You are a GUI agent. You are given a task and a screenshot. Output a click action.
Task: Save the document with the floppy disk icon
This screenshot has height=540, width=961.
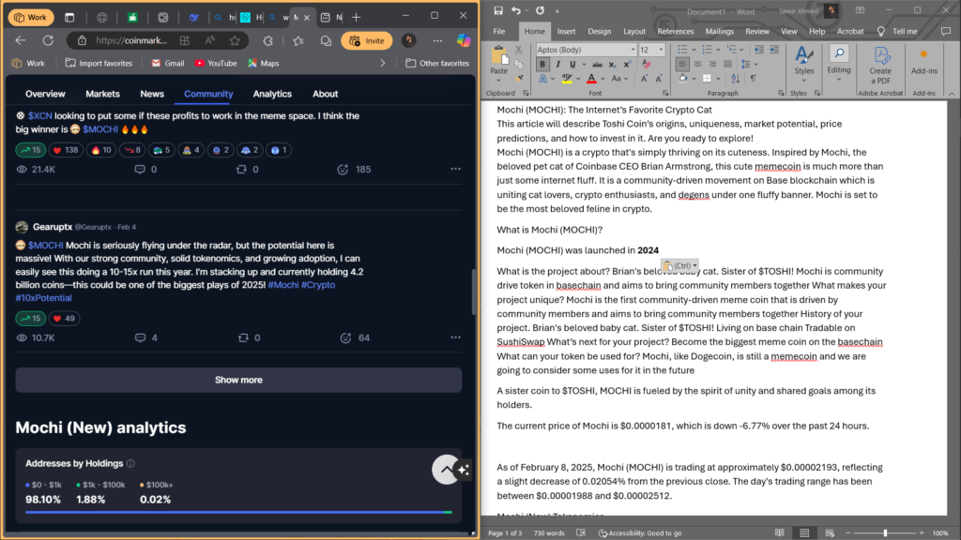(x=496, y=10)
